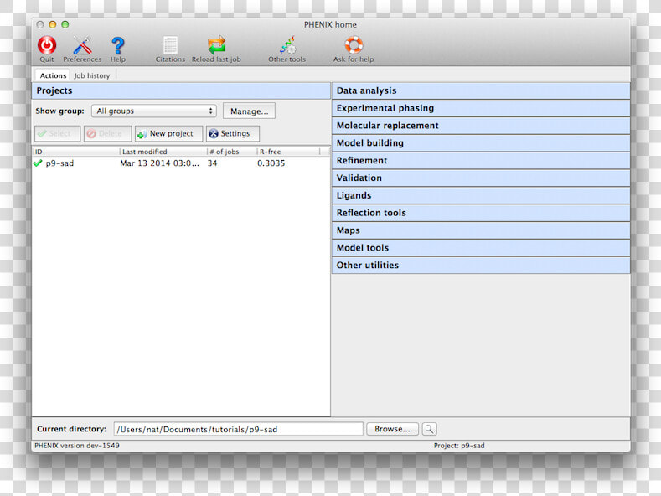Click the Manage... button
Viewport: 661px width, 496px height.
249,111
